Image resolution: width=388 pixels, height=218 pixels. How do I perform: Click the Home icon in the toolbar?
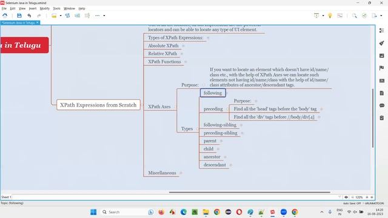5,16
